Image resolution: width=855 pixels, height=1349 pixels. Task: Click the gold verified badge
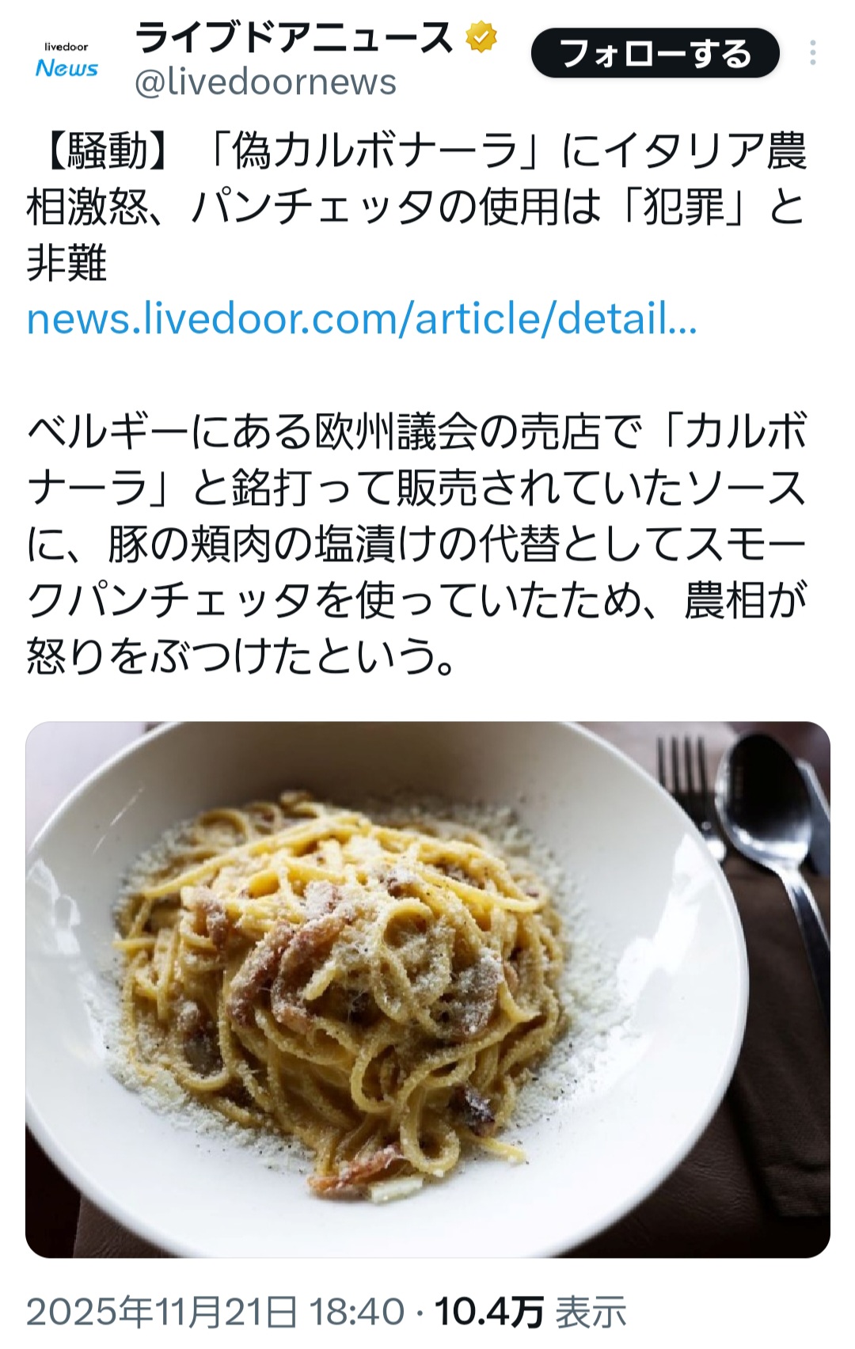(481, 37)
